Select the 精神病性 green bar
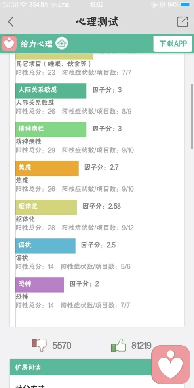Viewport: 194px width, 388px height. [51, 129]
